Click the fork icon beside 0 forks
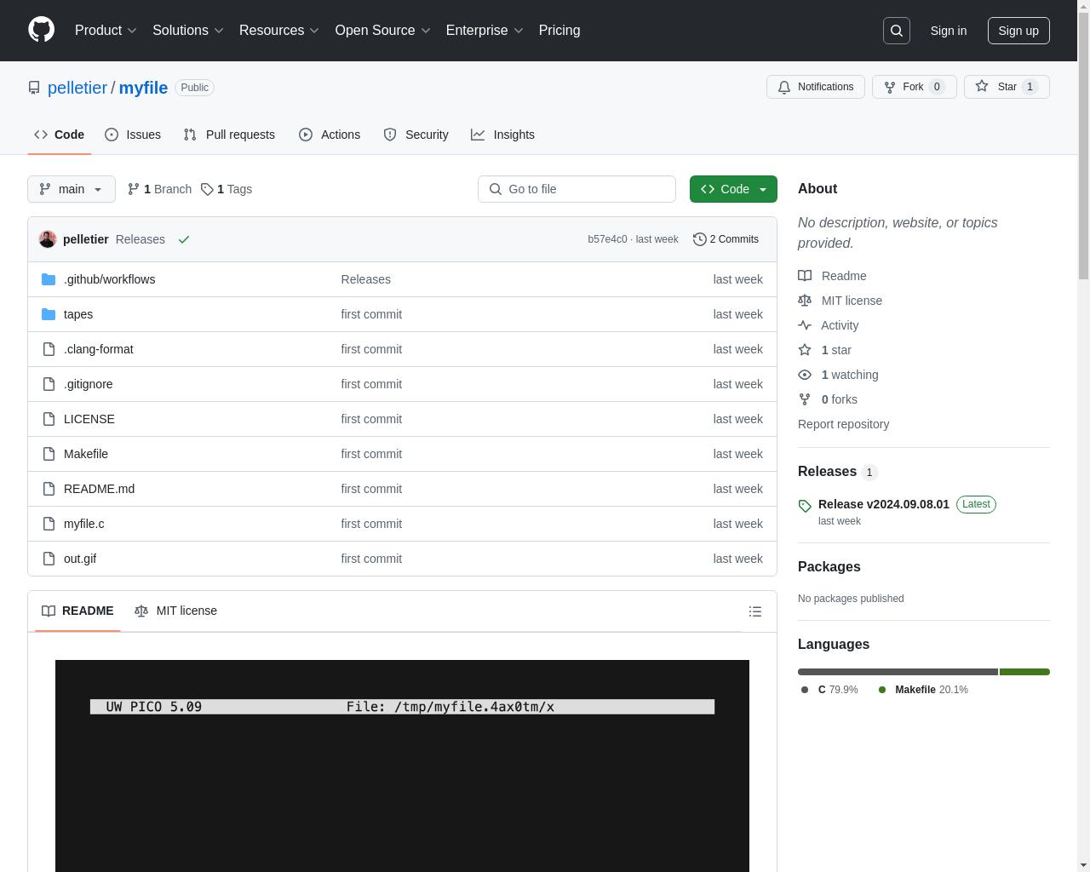 (805, 399)
